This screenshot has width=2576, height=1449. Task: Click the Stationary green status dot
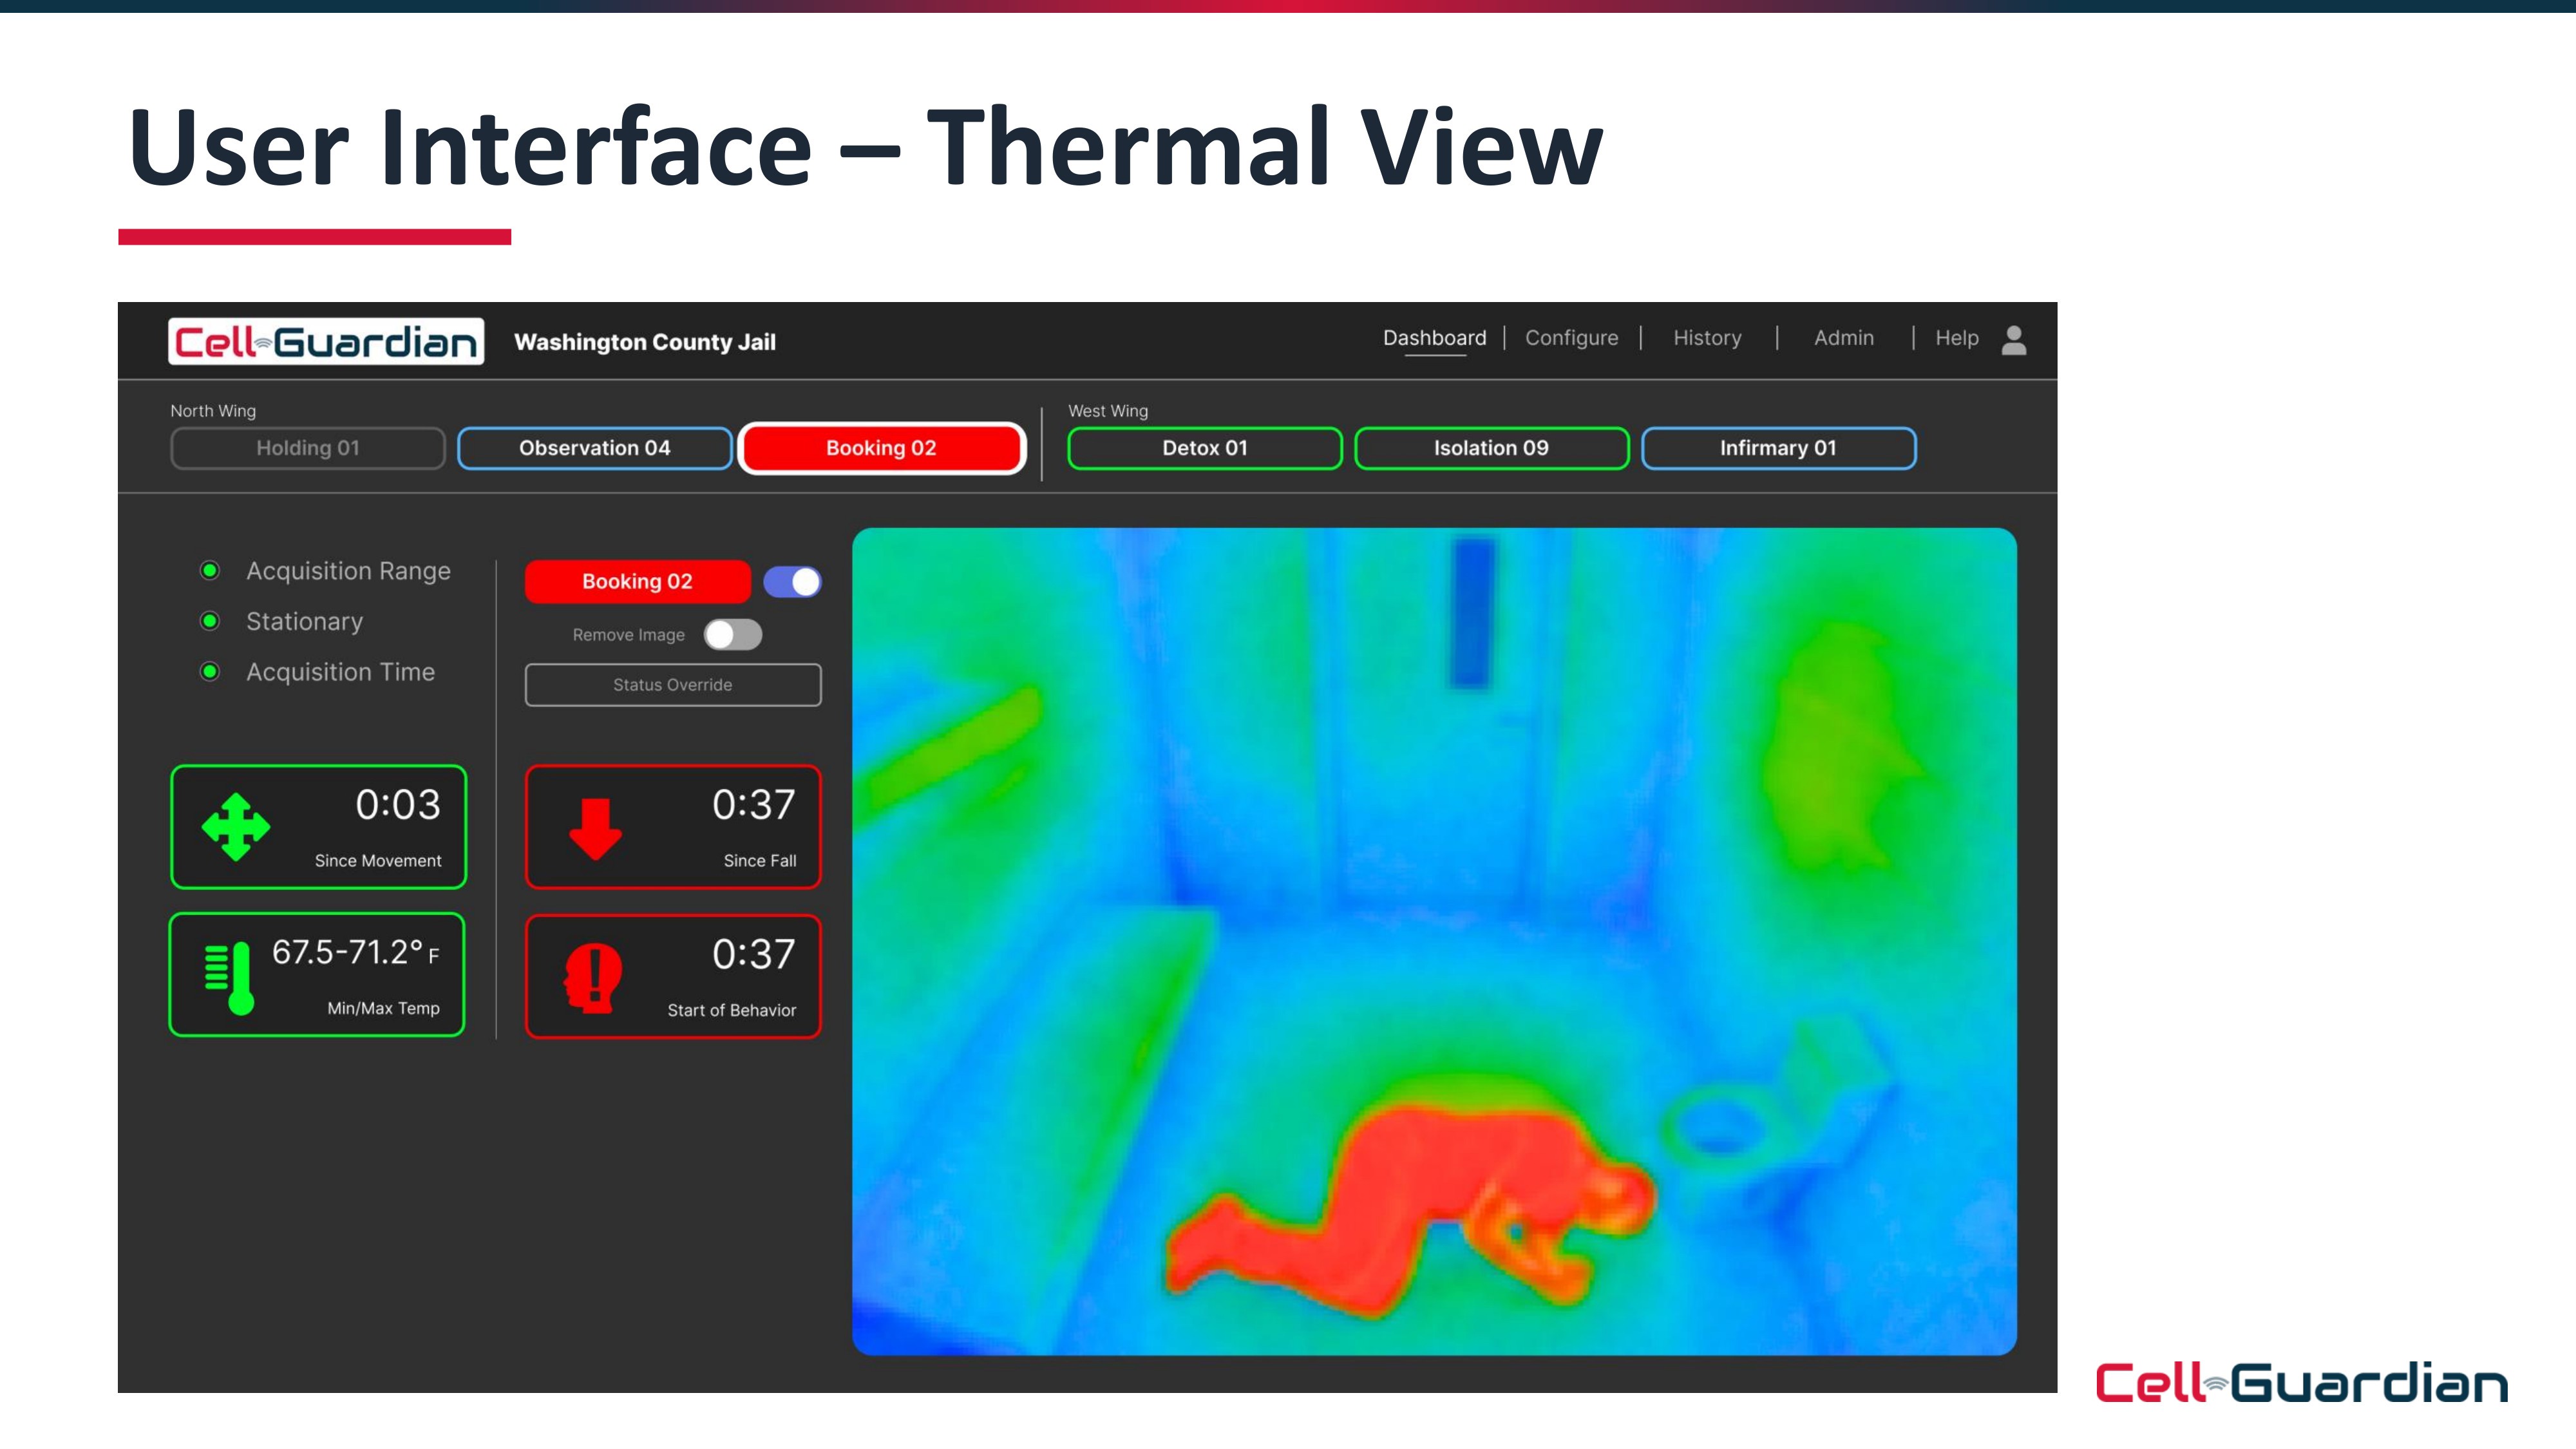pyautogui.click(x=210, y=621)
